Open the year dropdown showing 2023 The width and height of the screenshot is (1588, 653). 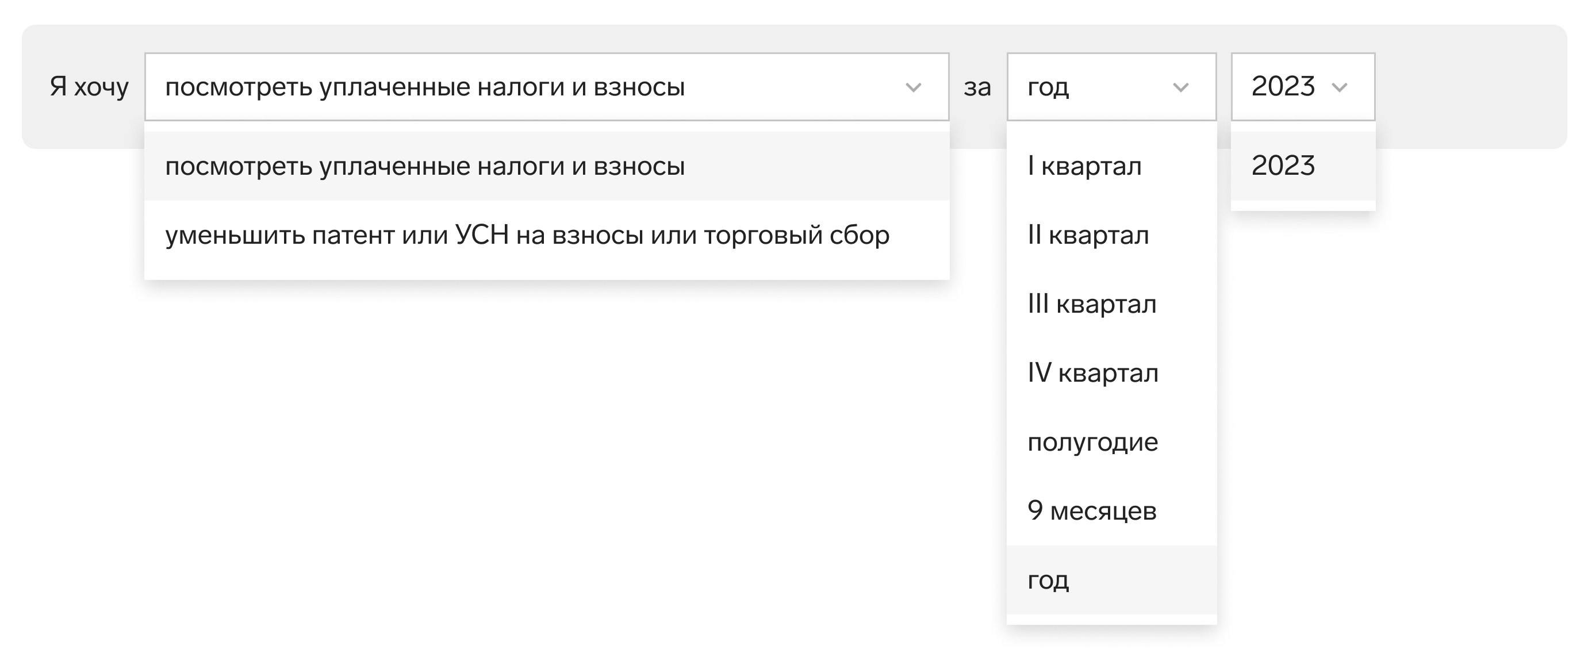pyautogui.click(x=1303, y=86)
